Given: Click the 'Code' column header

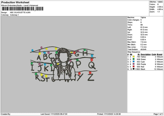Looking at the screenshot, I should [x=154, y=54].
